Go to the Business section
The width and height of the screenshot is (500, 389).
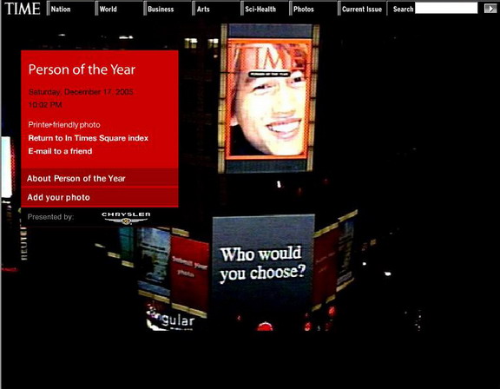point(161,9)
